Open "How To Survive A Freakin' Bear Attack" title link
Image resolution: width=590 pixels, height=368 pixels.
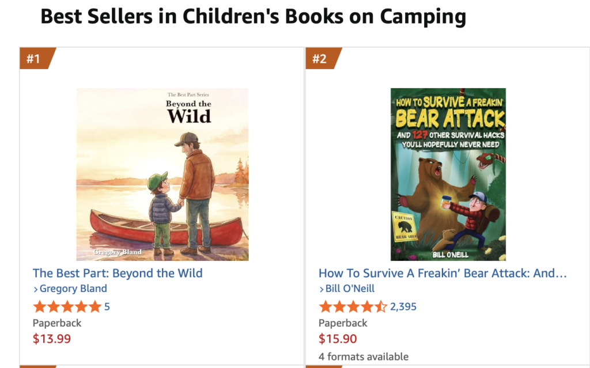pyautogui.click(x=442, y=273)
